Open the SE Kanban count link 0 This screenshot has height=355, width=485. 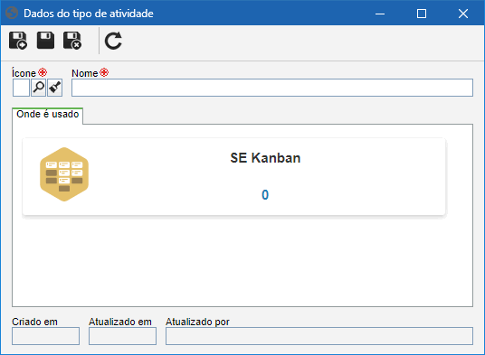pyautogui.click(x=265, y=195)
